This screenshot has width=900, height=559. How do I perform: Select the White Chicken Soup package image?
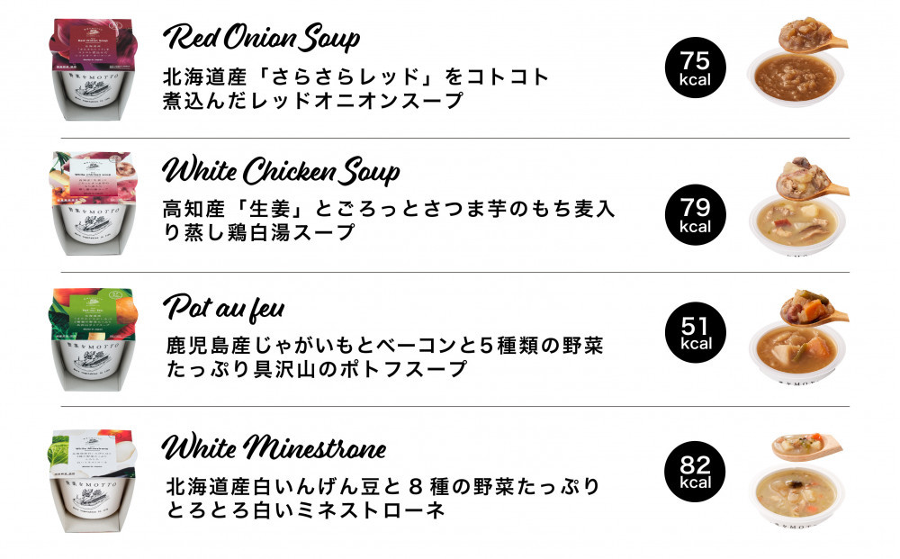[94, 203]
